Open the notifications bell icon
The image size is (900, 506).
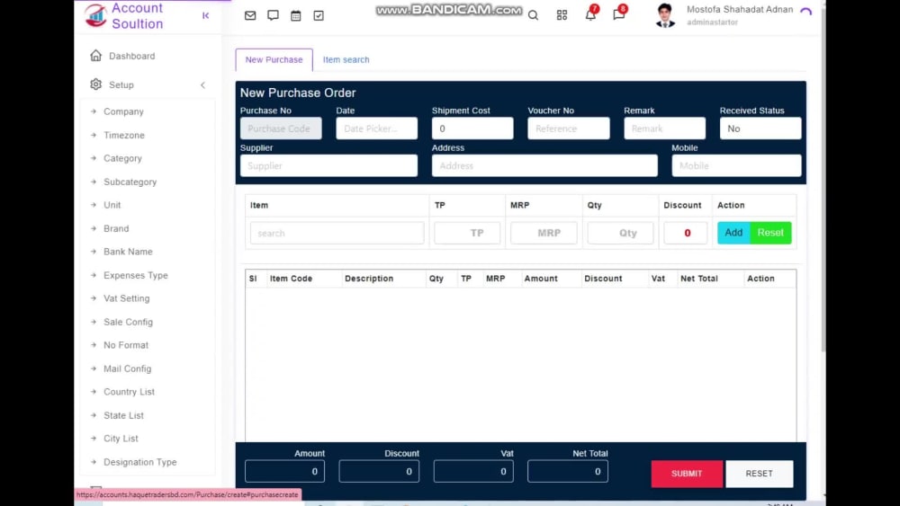tap(590, 14)
